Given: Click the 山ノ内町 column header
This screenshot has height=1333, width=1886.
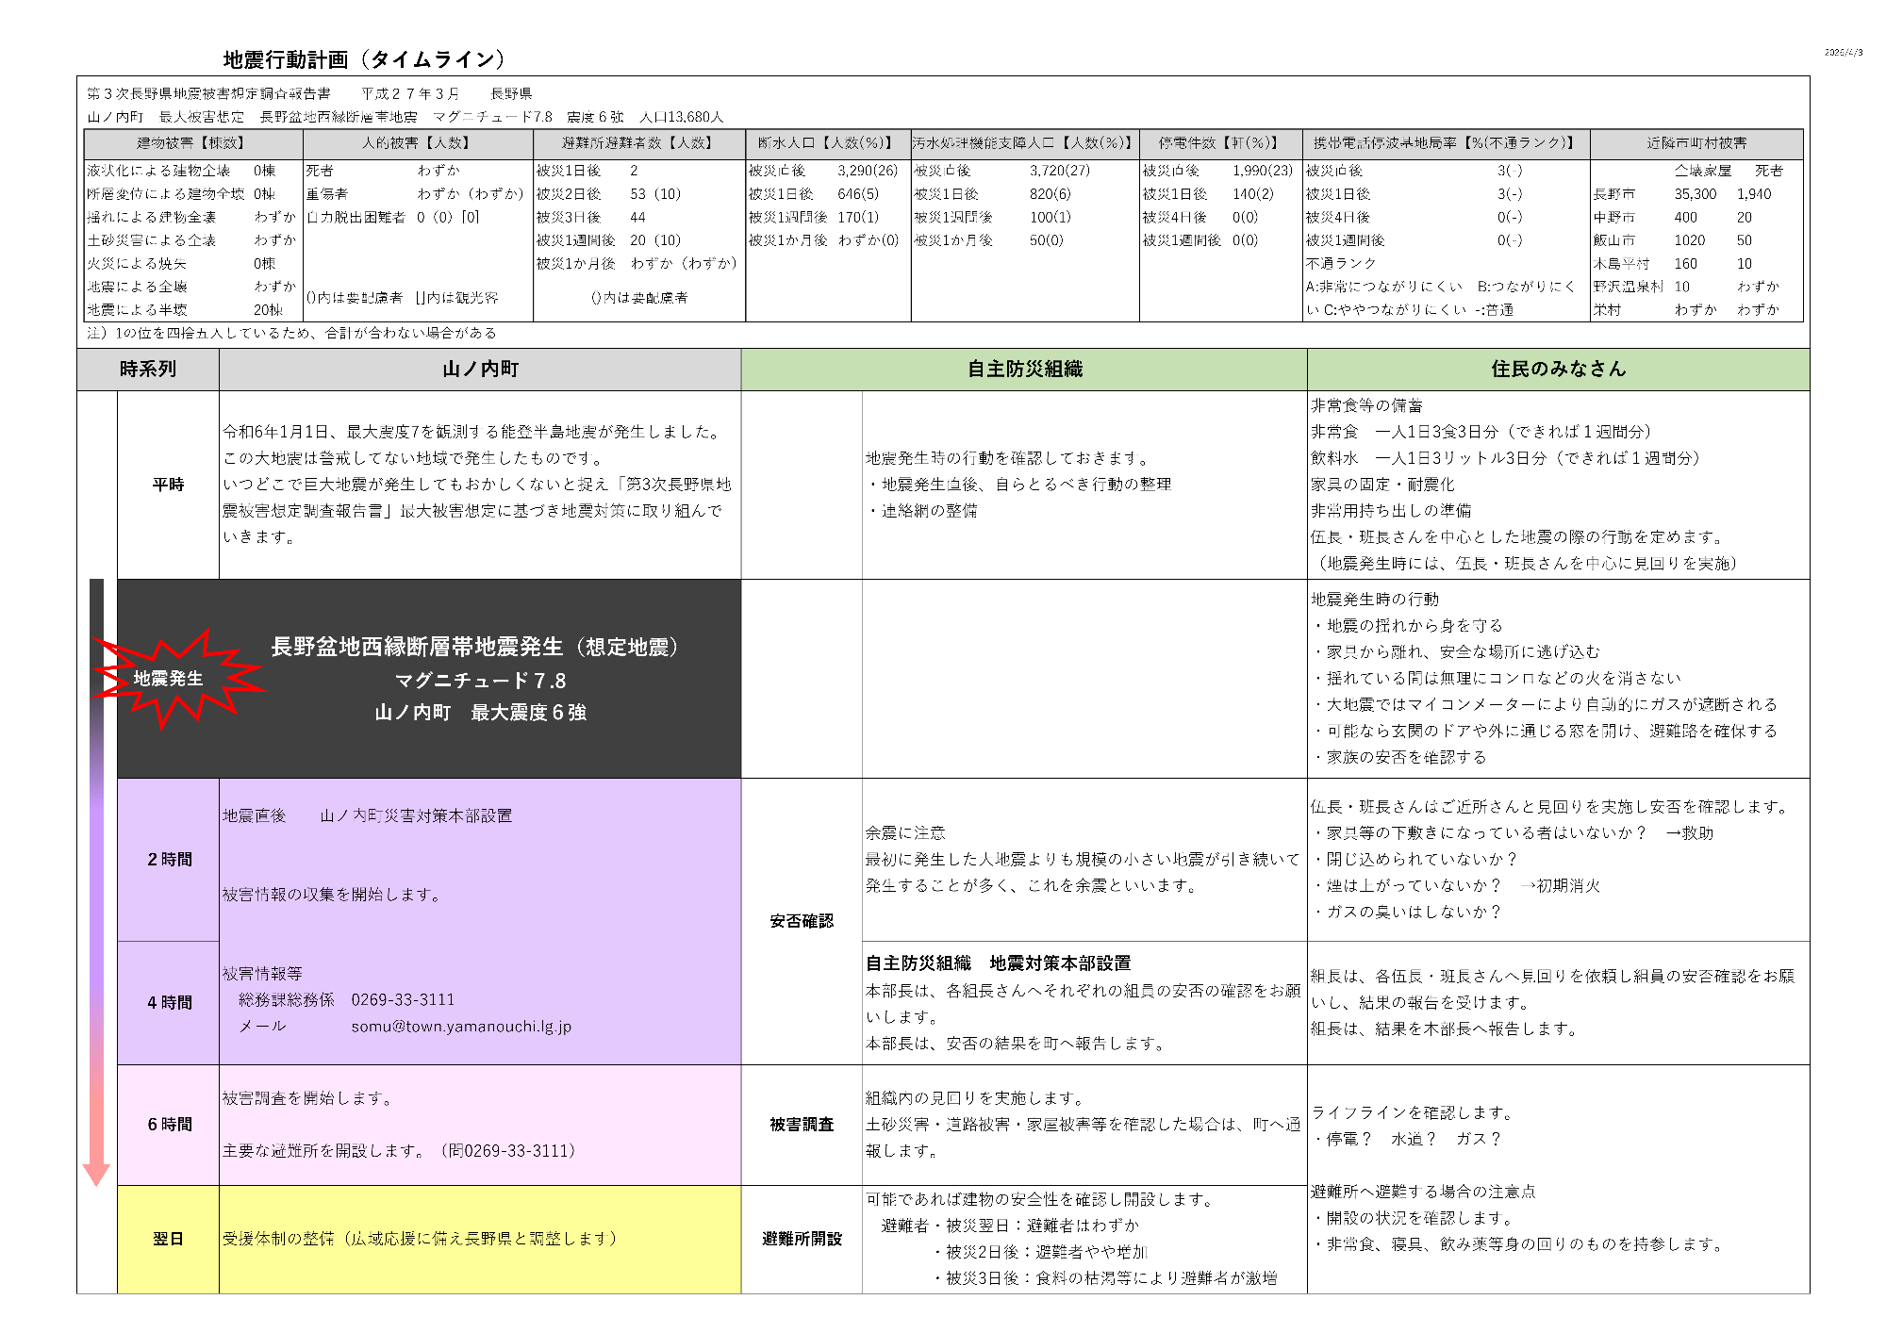Looking at the screenshot, I should coord(480,370).
